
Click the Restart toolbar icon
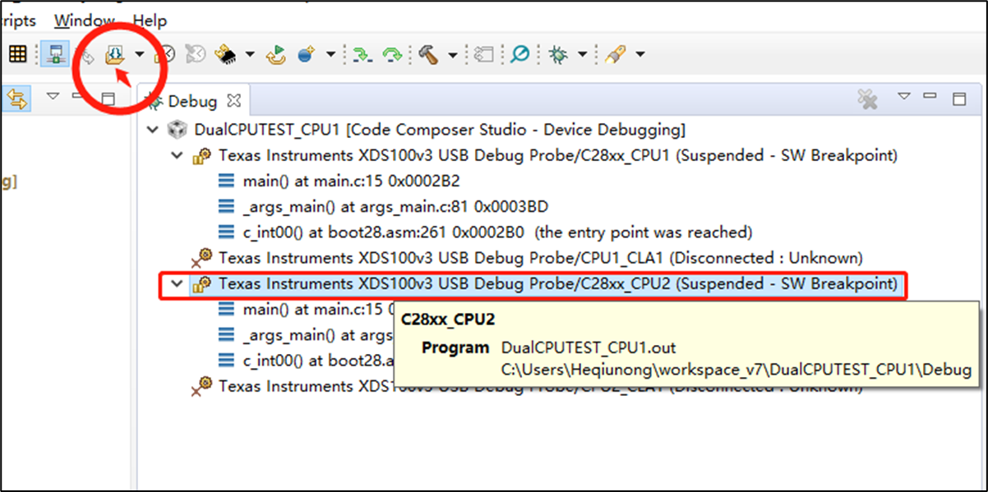(x=278, y=55)
